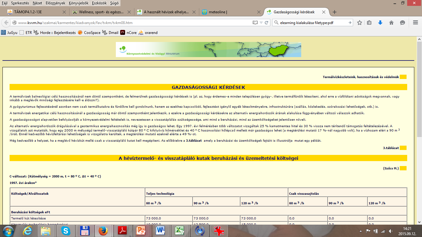Open the Fájl menu

tap(5, 3)
